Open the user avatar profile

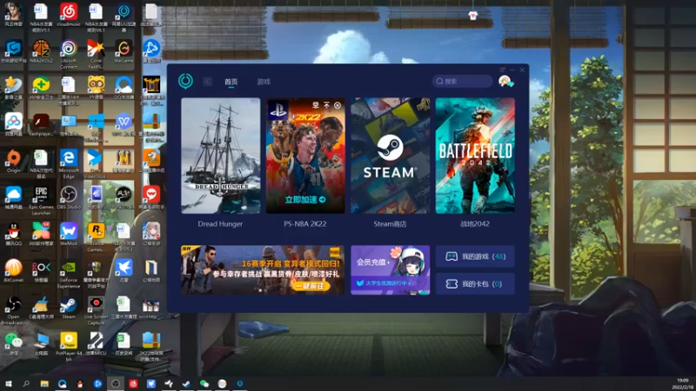[505, 81]
